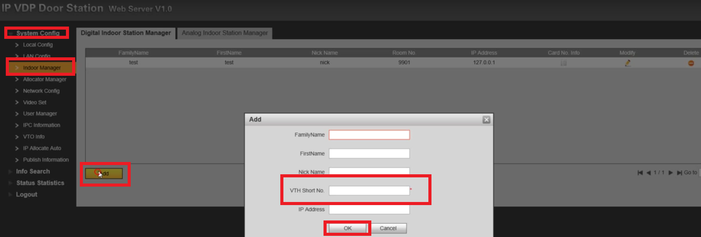Viewport: 701px width, 237px height.
Task: Go to previous page arrow icon
Action: pyautogui.click(x=648, y=173)
